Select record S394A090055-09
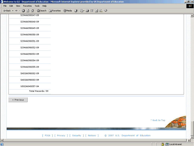 30,67
